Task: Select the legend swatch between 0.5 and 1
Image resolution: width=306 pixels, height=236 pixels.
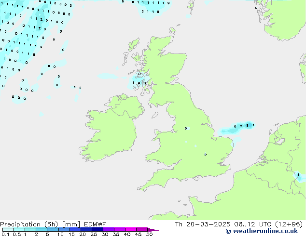Action: [19, 230]
